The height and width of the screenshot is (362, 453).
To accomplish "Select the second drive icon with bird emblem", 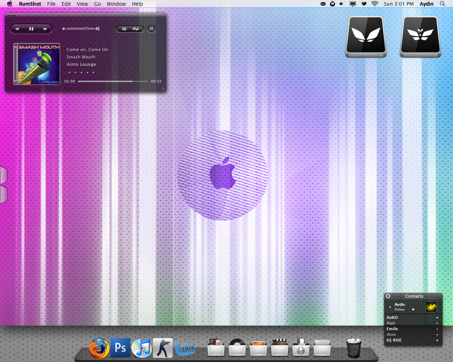I will [420, 36].
